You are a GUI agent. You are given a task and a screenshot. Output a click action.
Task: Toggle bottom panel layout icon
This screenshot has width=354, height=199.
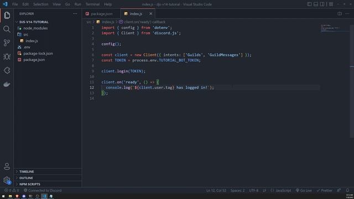tap(316, 4)
